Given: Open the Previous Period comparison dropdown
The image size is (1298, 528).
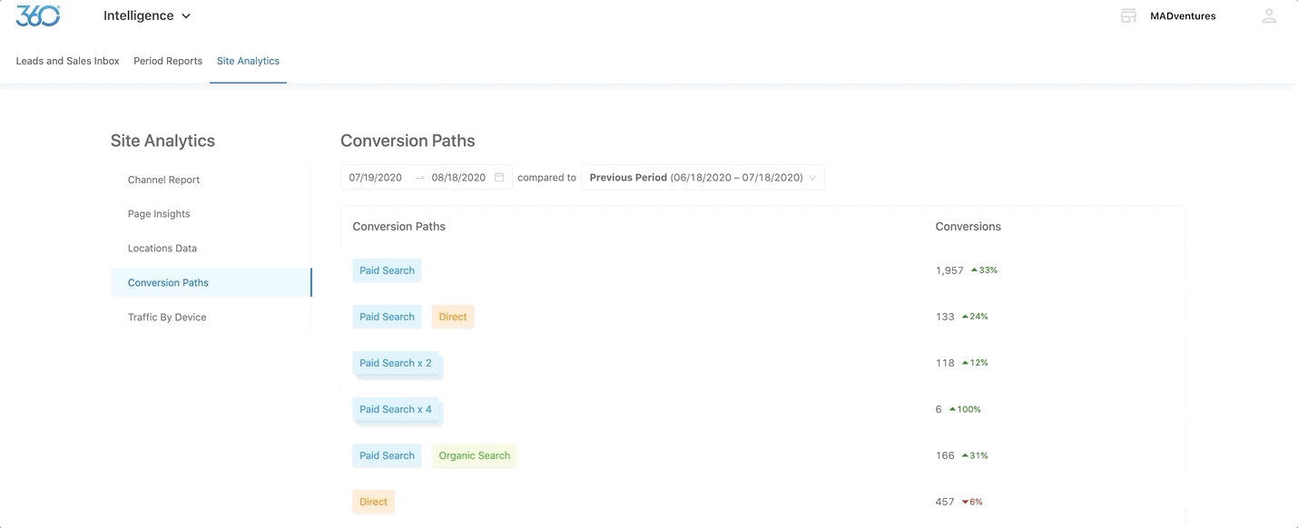Looking at the screenshot, I should [x=703, y=177].
